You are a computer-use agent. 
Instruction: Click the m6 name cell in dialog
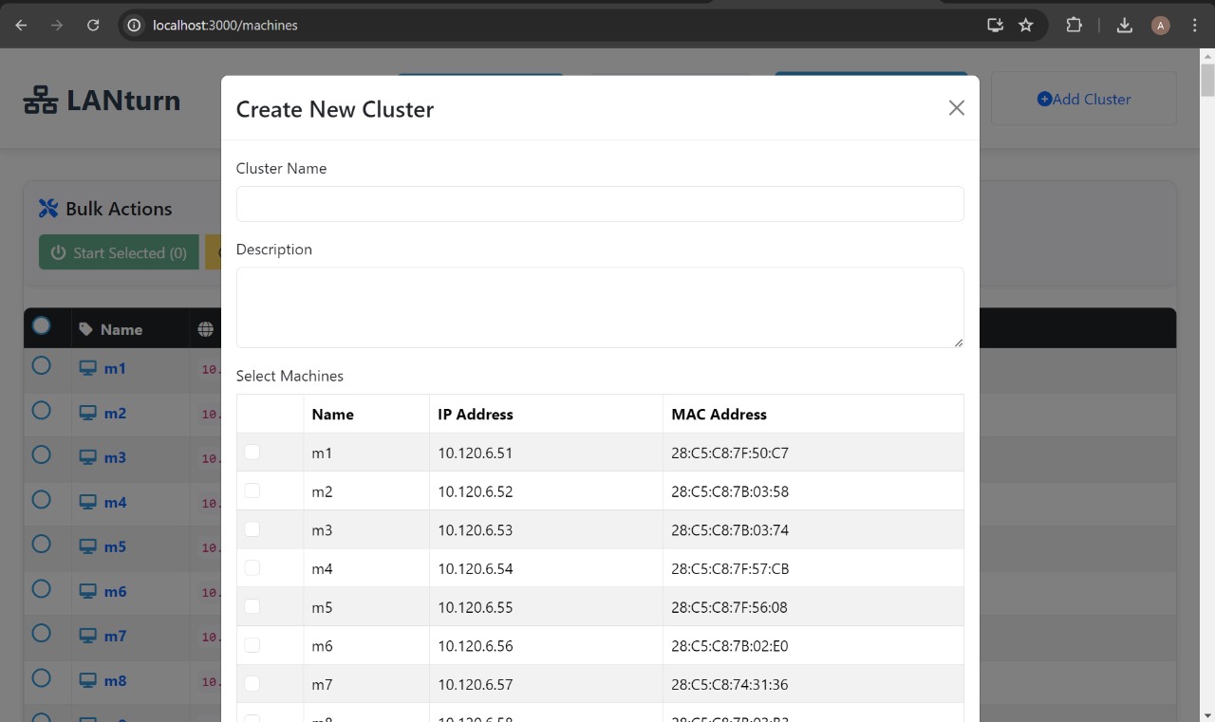pyautogui.click(x=366, y=645)
